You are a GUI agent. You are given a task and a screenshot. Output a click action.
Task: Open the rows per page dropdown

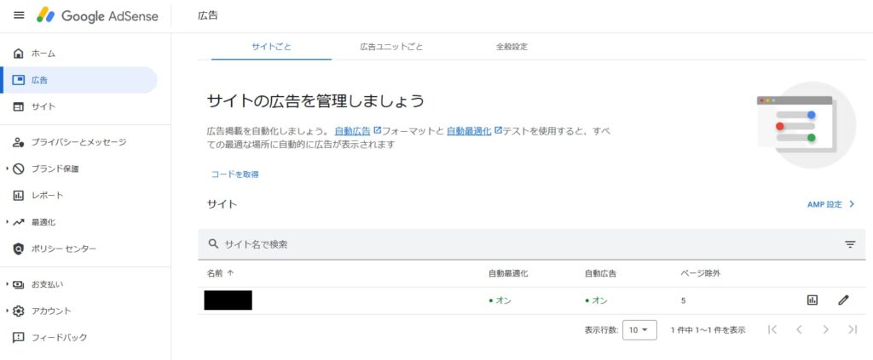tap(639, 329)
